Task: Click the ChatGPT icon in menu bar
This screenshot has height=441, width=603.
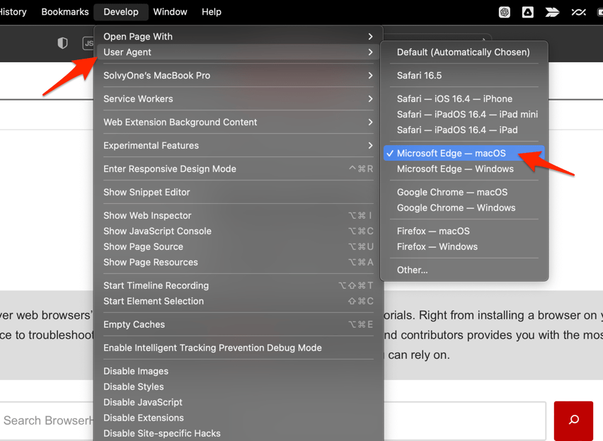Action: [x=504, y=12]
